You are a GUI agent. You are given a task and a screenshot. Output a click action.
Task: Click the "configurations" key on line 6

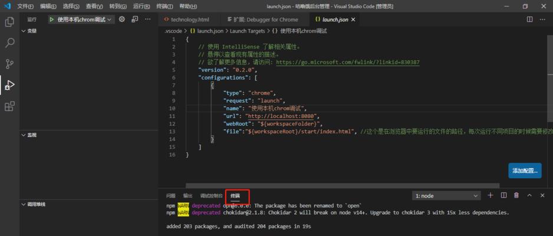pos(223,78)
